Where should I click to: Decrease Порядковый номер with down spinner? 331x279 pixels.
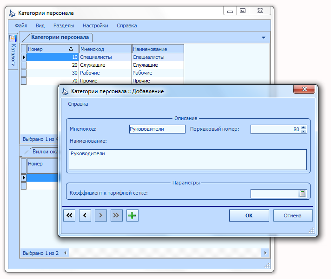(304, 131)
